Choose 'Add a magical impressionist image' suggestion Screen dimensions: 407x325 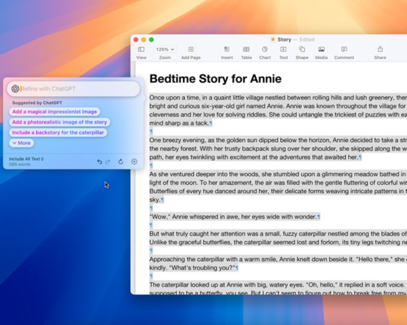click(x=55, y=112)
